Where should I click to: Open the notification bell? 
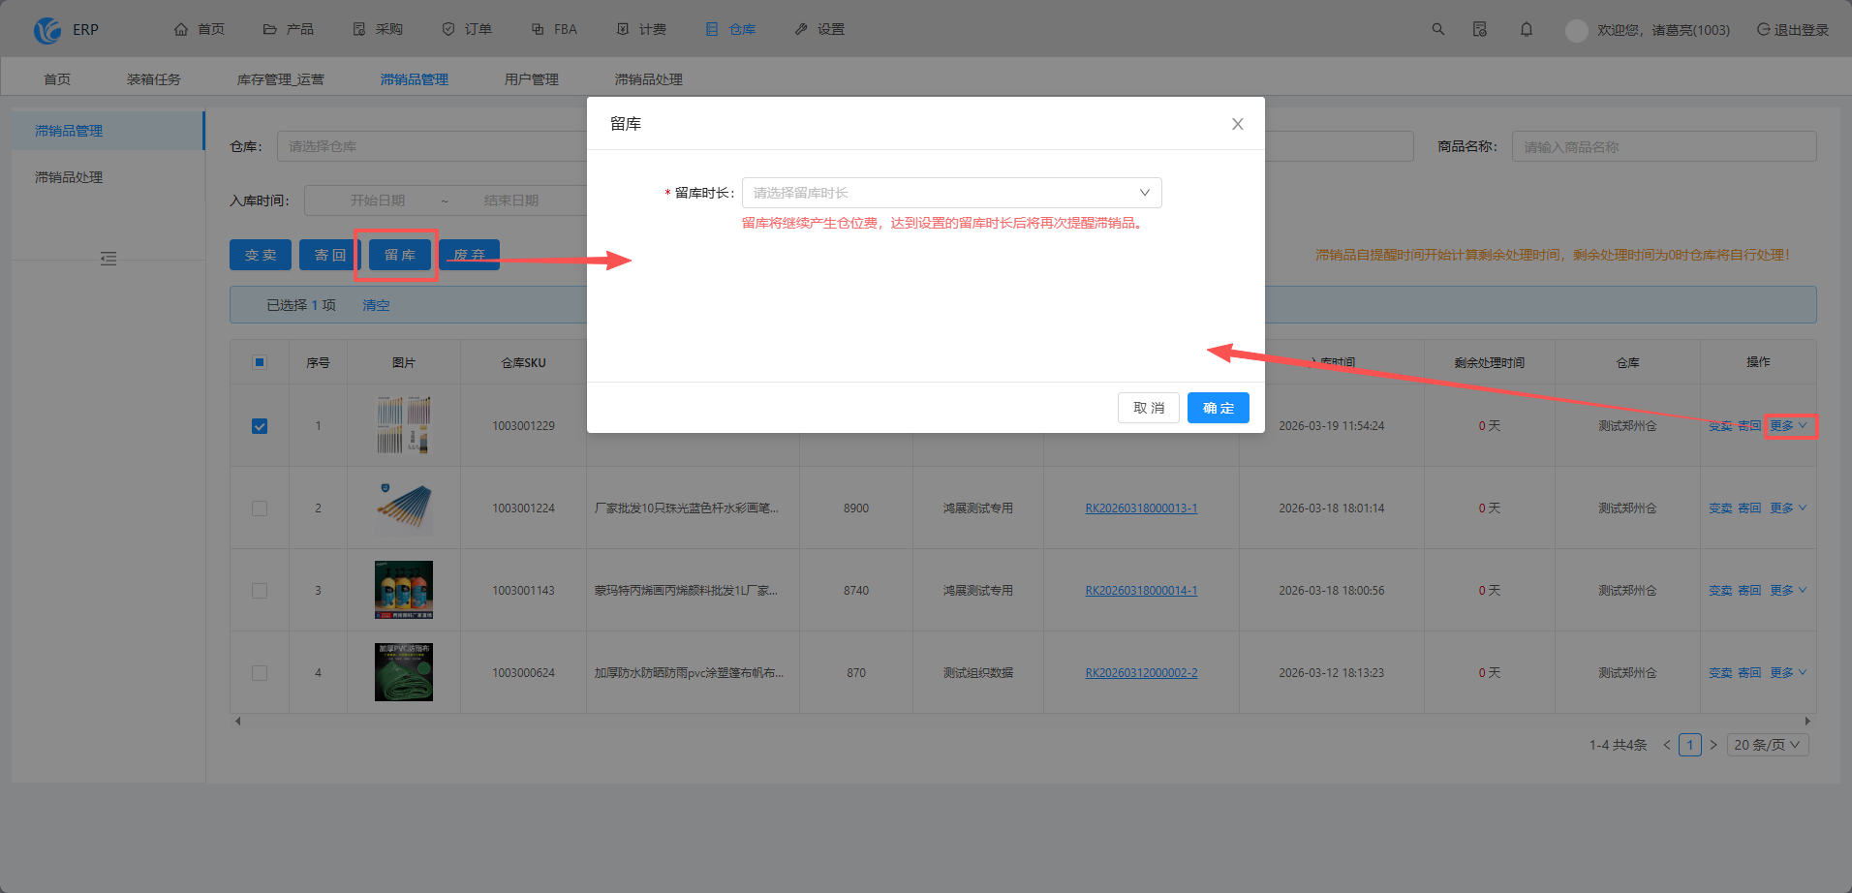1527,30
